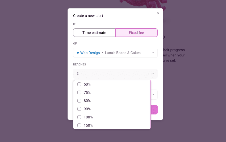Click the Create a new alert heading
This screenshot has height=142, width=226.
point(88,16)
